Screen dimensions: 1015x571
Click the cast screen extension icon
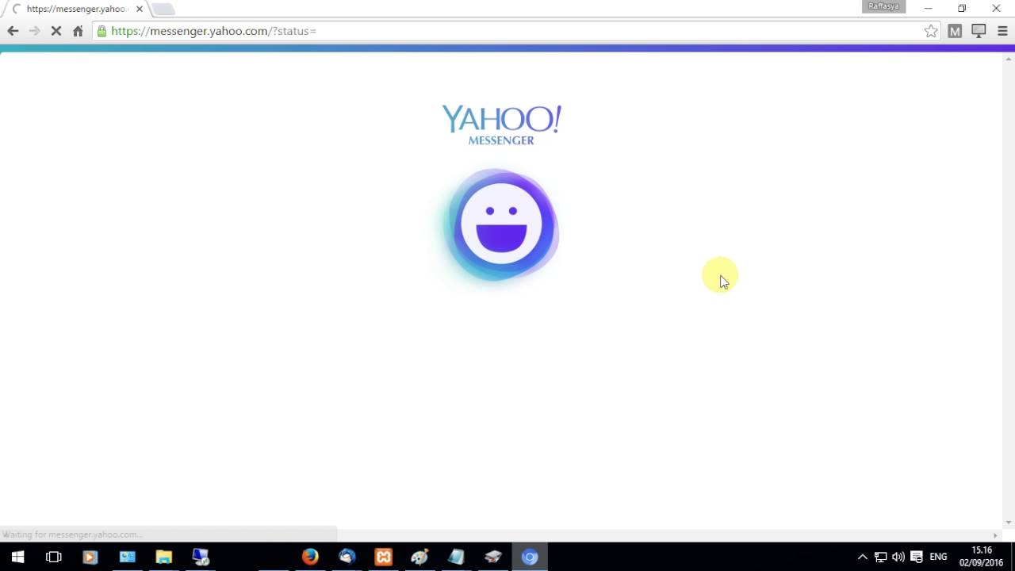coord(979,31)
